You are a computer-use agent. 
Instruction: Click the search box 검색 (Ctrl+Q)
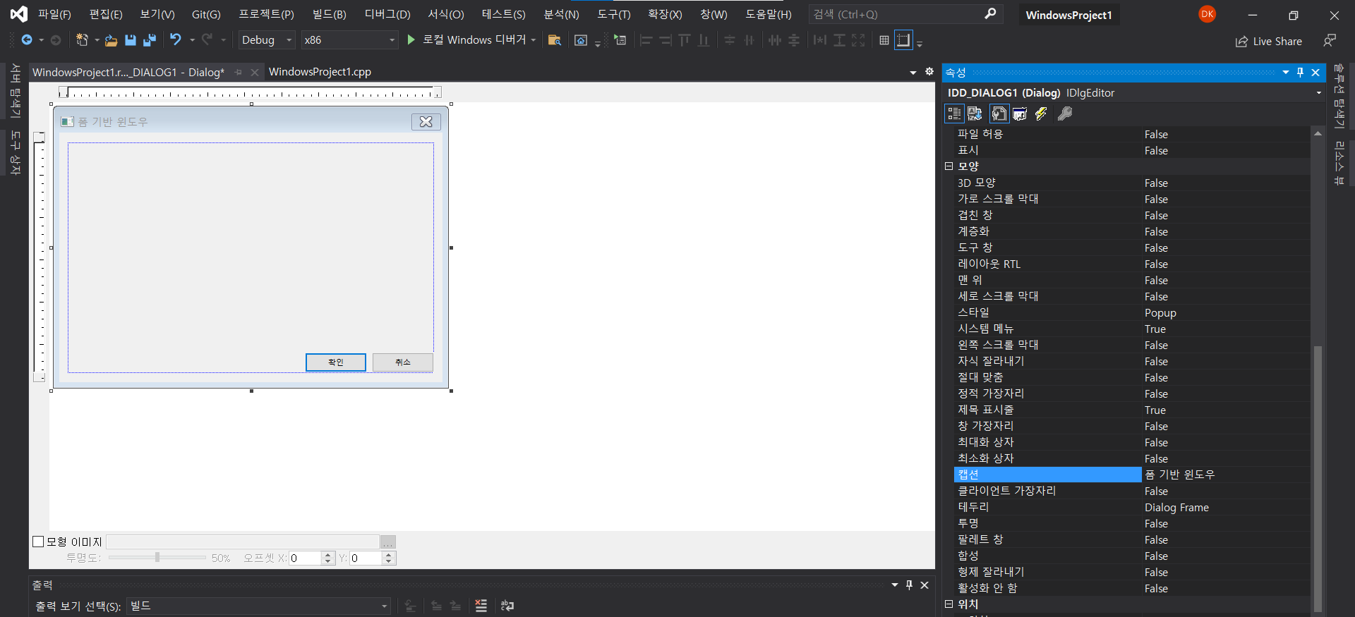[905, 14]
